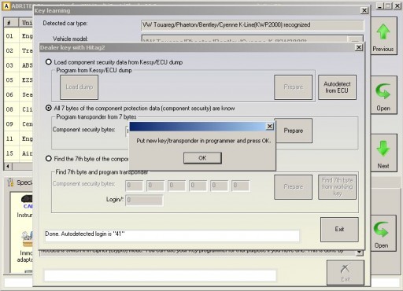403x291 pixels.
Task: Click Exit in Dealer key dialog
Action: [339, 229]
